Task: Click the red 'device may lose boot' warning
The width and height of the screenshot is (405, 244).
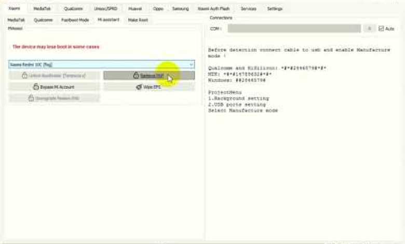Action: (56, 47)
